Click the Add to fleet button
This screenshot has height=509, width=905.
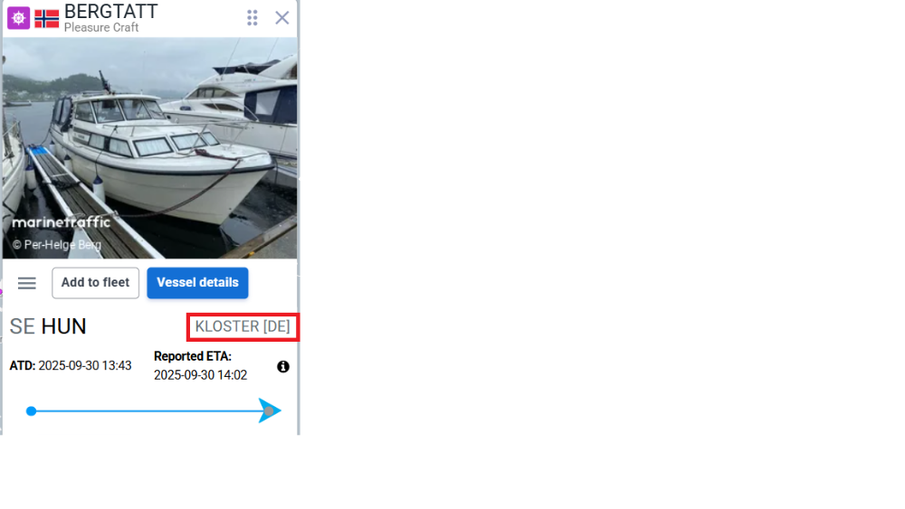pos(95,283)
